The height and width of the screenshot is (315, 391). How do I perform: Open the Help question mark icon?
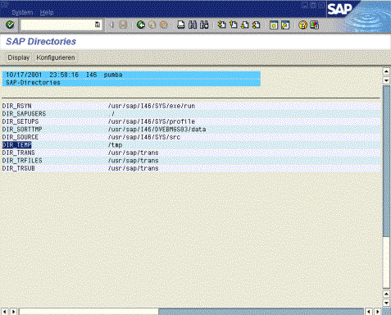pos(302,25)
